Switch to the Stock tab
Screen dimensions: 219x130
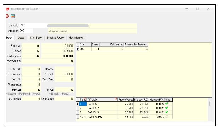10,38
